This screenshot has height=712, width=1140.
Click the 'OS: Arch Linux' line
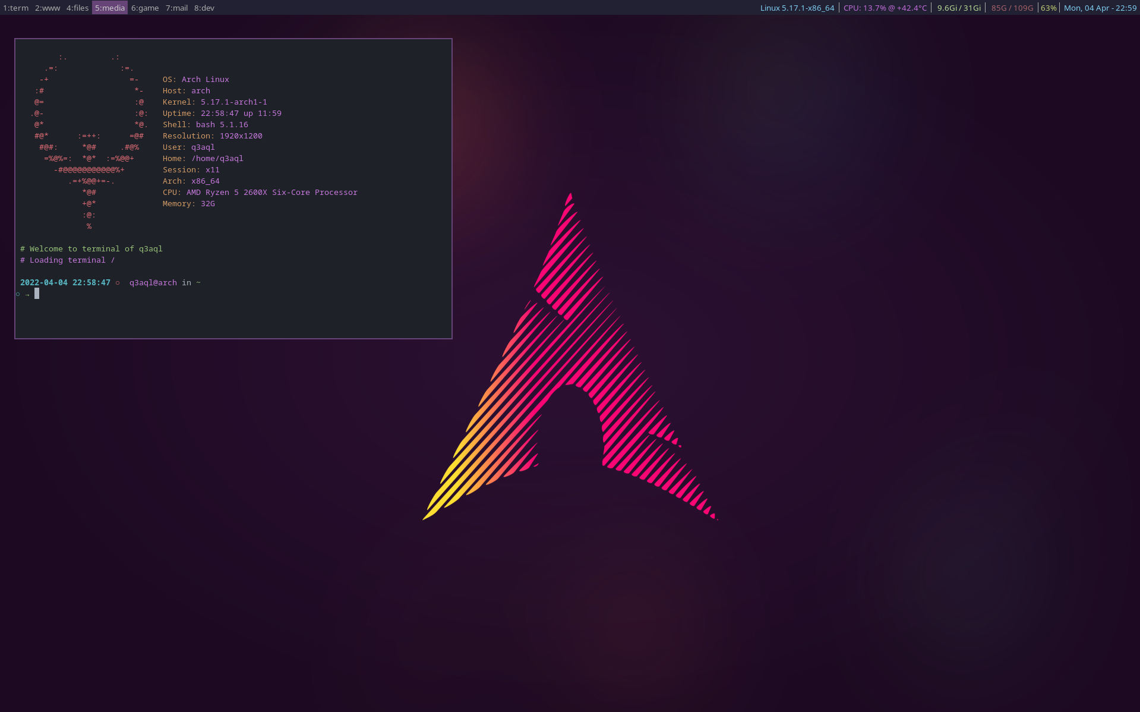pyautogui.click(x=196, y=79)
